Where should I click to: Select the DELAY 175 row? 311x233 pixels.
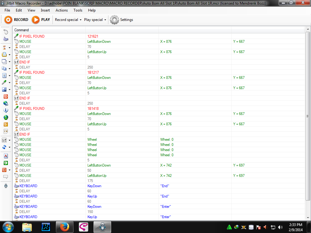[x=159, y=181]
